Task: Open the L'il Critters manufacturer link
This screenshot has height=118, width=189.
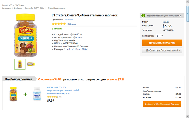Action: (x=68, y=20)
